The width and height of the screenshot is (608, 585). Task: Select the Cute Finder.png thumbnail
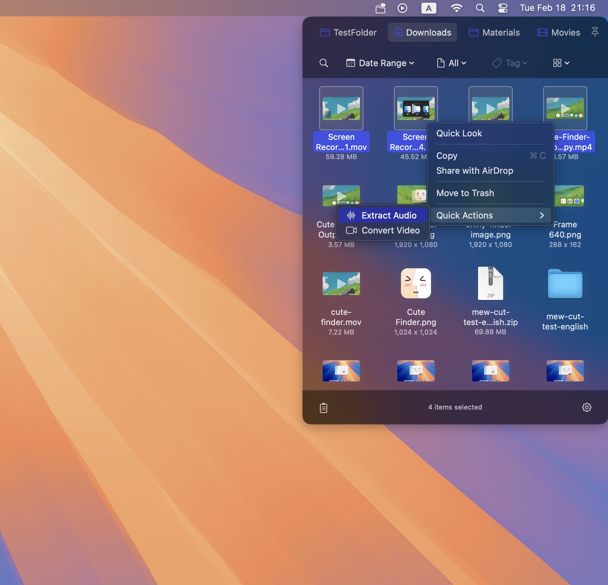click(x=416, y=284)
